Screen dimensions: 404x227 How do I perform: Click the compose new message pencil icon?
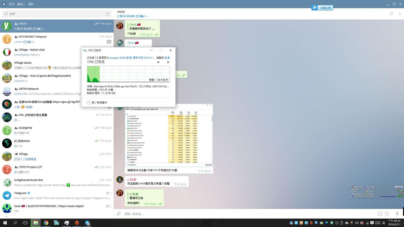tap(107, 14)
